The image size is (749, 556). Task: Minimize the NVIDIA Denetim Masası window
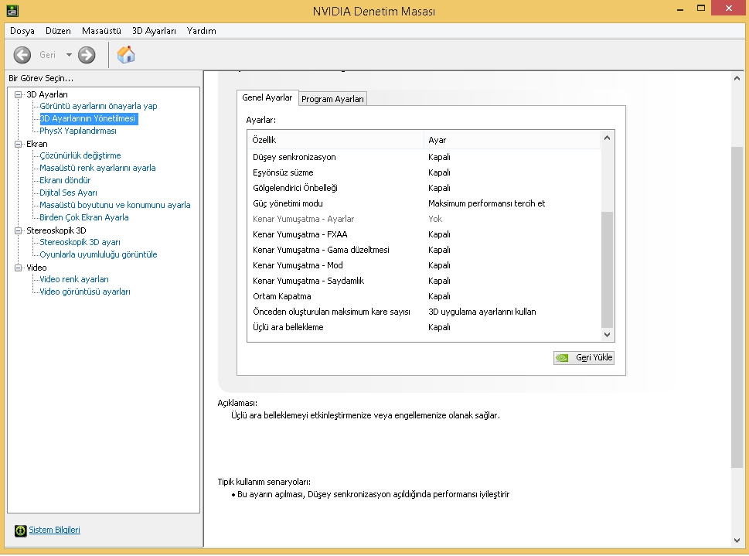coord(680,9)
